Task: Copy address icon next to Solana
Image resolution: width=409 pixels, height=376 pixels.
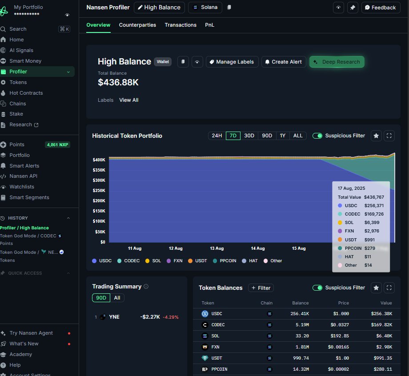Action: (x=229, y=7)
